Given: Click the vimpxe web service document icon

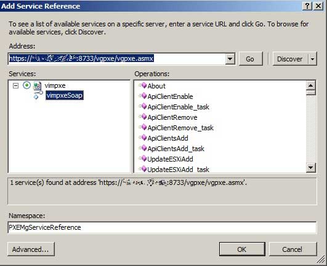Looking at the screenshot, I should (38, 85).
